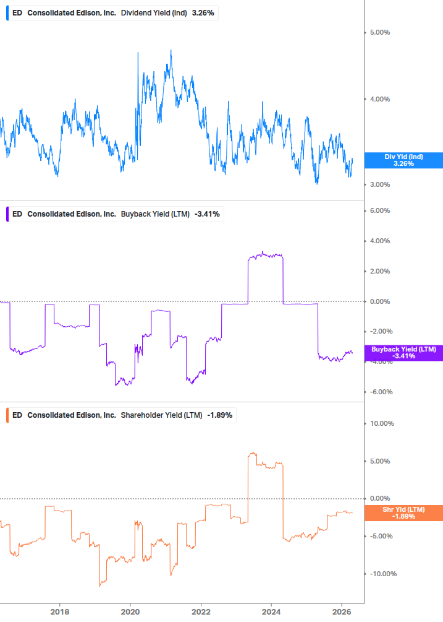Click the -5.00% tick on shareholder yield axis
The height and width of the screenshot is (622, 443).
point(382,537)
